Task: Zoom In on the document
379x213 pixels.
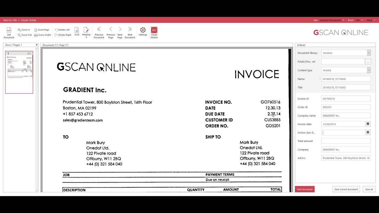Action: [x=24, y=30]
